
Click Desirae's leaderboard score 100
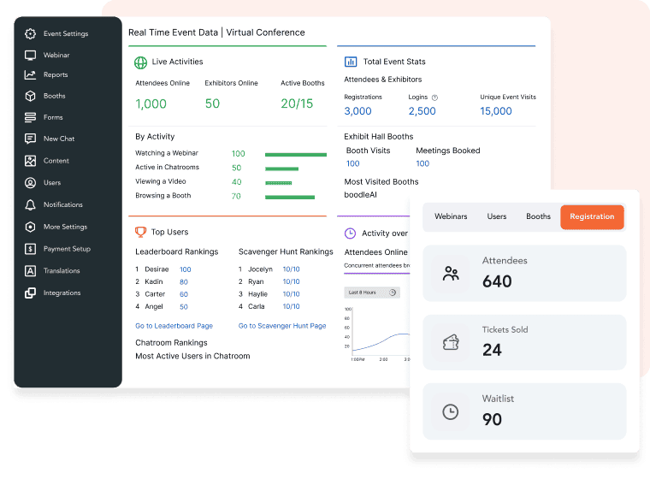tap(185, 269)
